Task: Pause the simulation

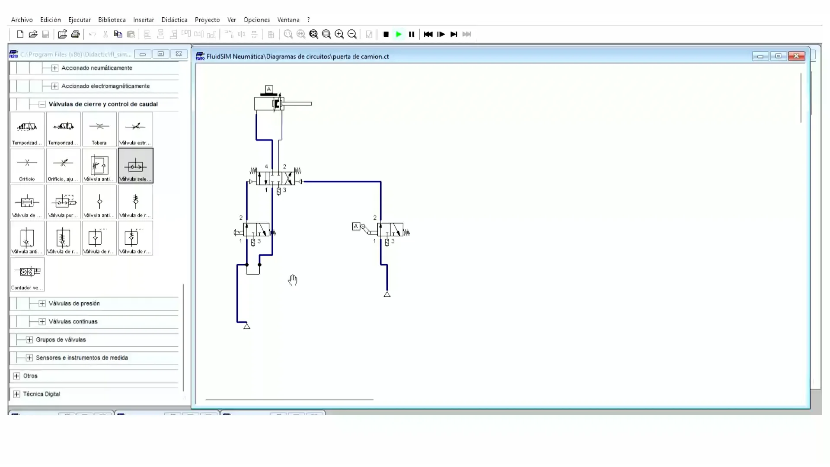Action: click(x=412, y=34)
